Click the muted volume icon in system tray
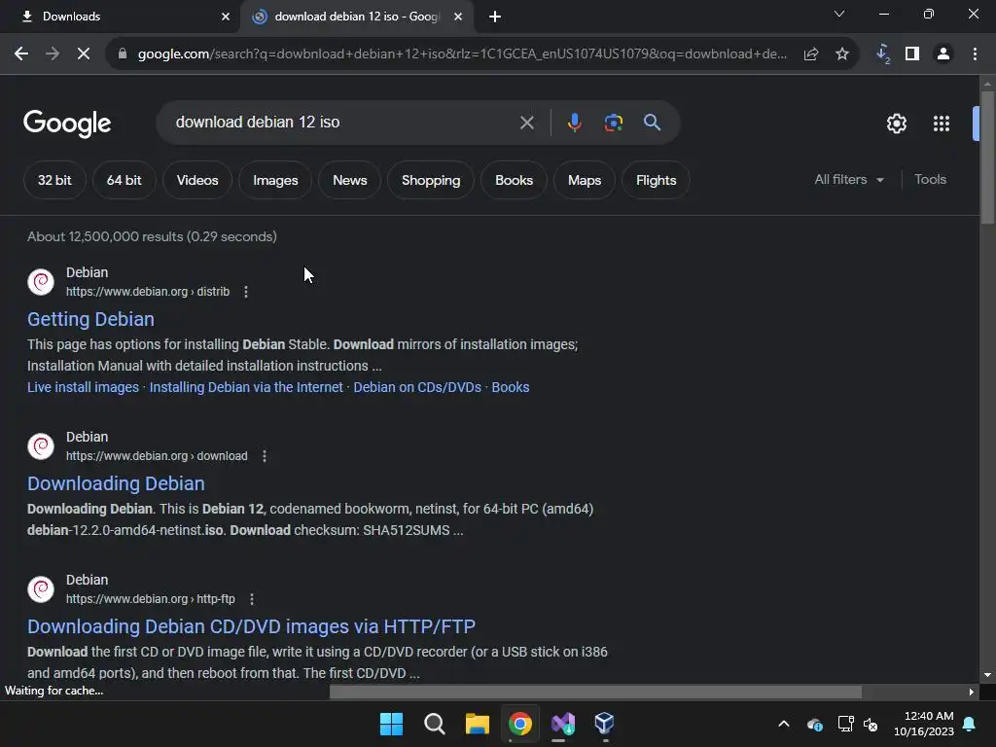Screen dimensions: 996x747 (x=871, y=724)
